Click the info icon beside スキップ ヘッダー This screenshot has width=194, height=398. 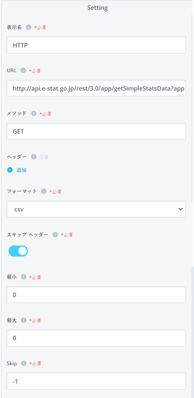pyautogui.click(x=55, y=235)
